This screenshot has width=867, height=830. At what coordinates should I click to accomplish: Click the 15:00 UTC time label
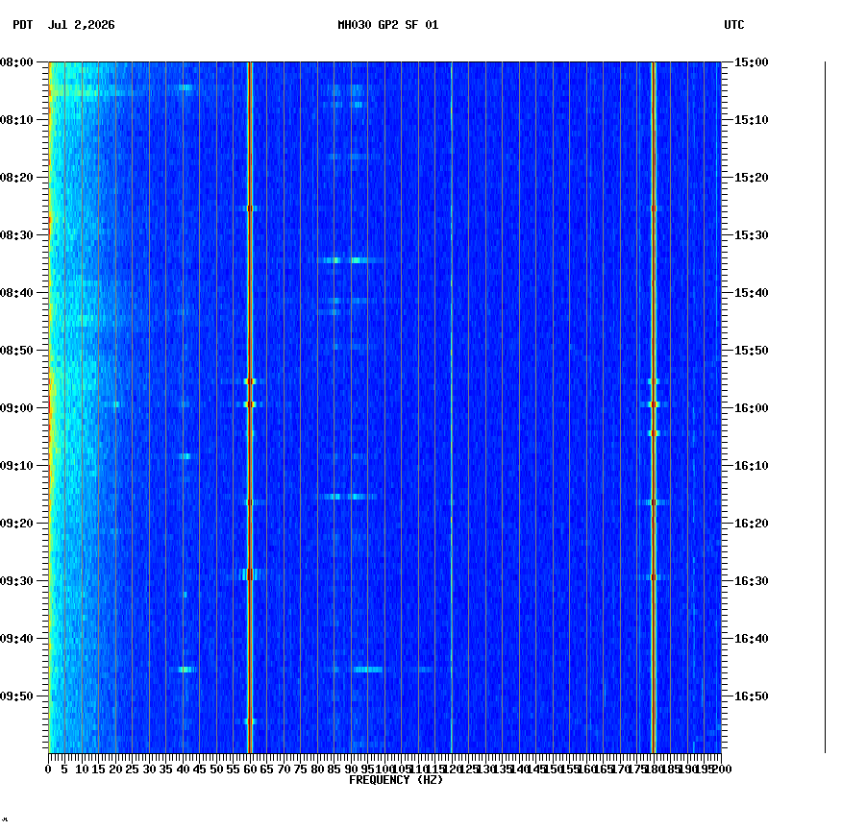[x=752, y=62]
